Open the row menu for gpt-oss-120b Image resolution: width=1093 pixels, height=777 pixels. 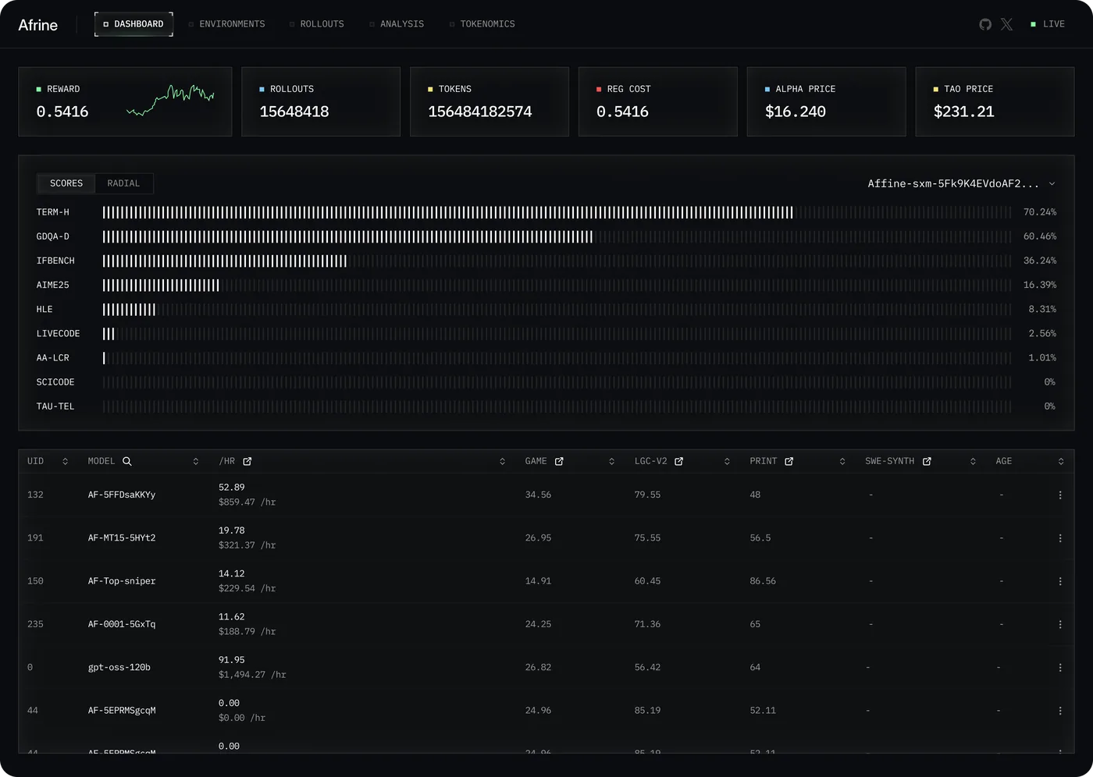click(x=1060, y=668)
